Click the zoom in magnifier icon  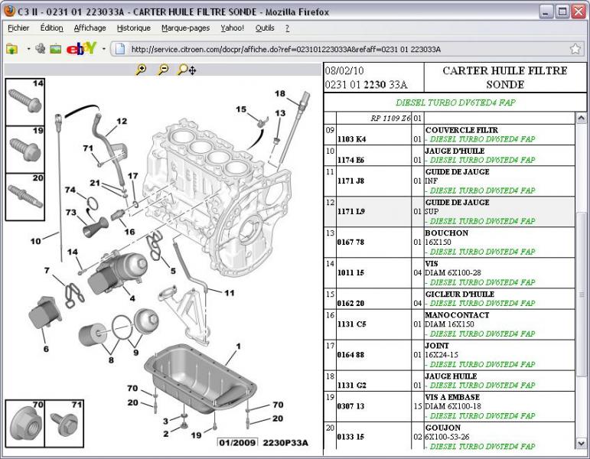click(141, 70)
